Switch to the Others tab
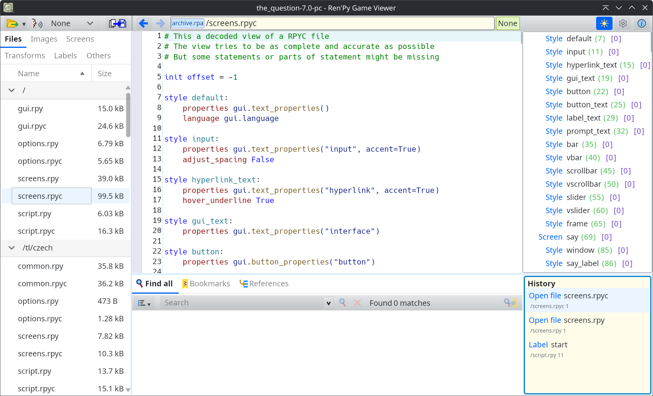Viewport: 653px width, 396px height. click(x=99, y=56)
